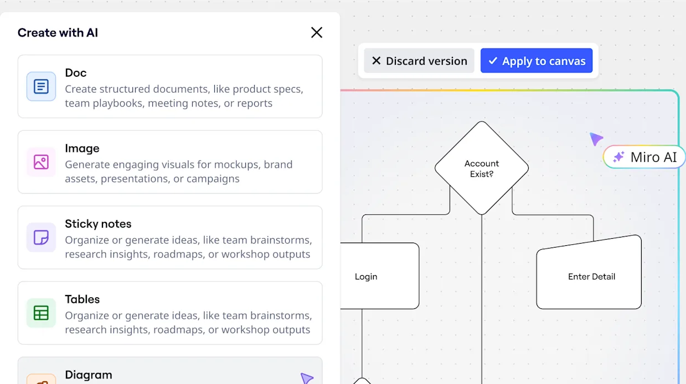Click the checkmark icon in Apply to canvas
The height and width of the screenshot is (384, 686).
[x=493, y=61]
